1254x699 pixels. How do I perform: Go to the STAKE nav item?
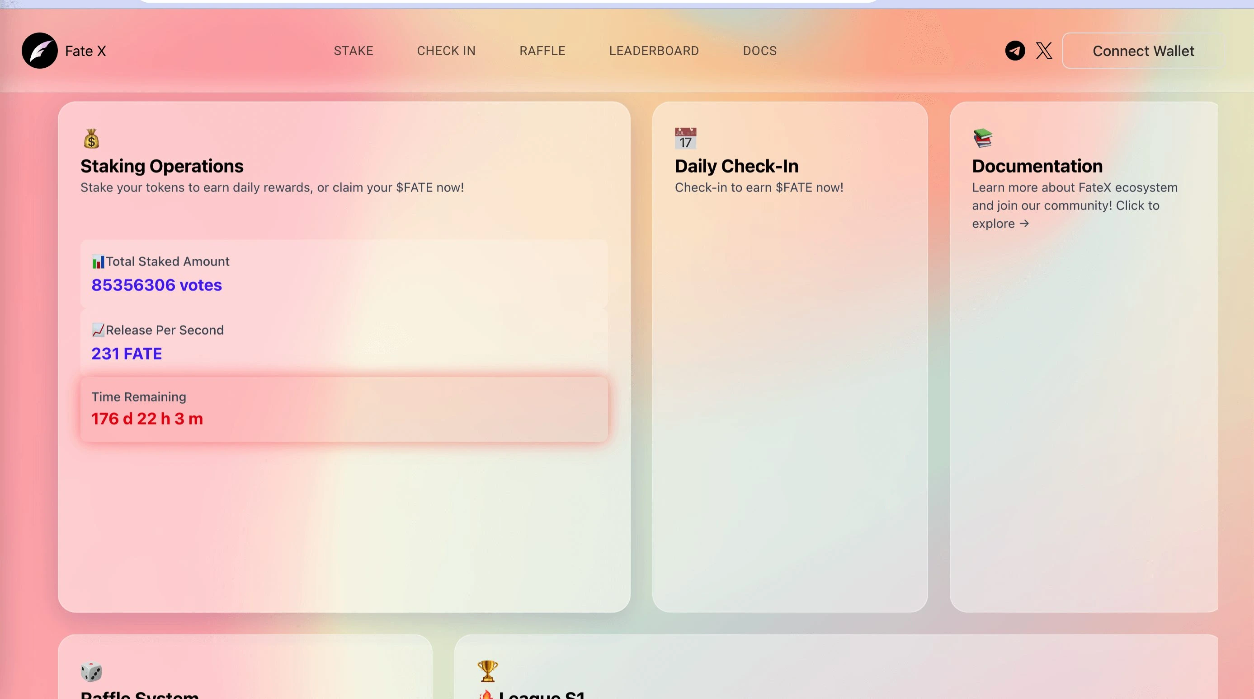point(354,51)
